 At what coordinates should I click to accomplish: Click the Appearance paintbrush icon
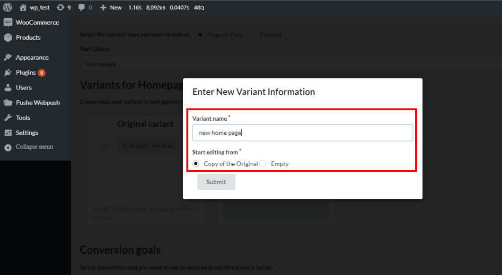pyautogui.click(x=8, y=57)
